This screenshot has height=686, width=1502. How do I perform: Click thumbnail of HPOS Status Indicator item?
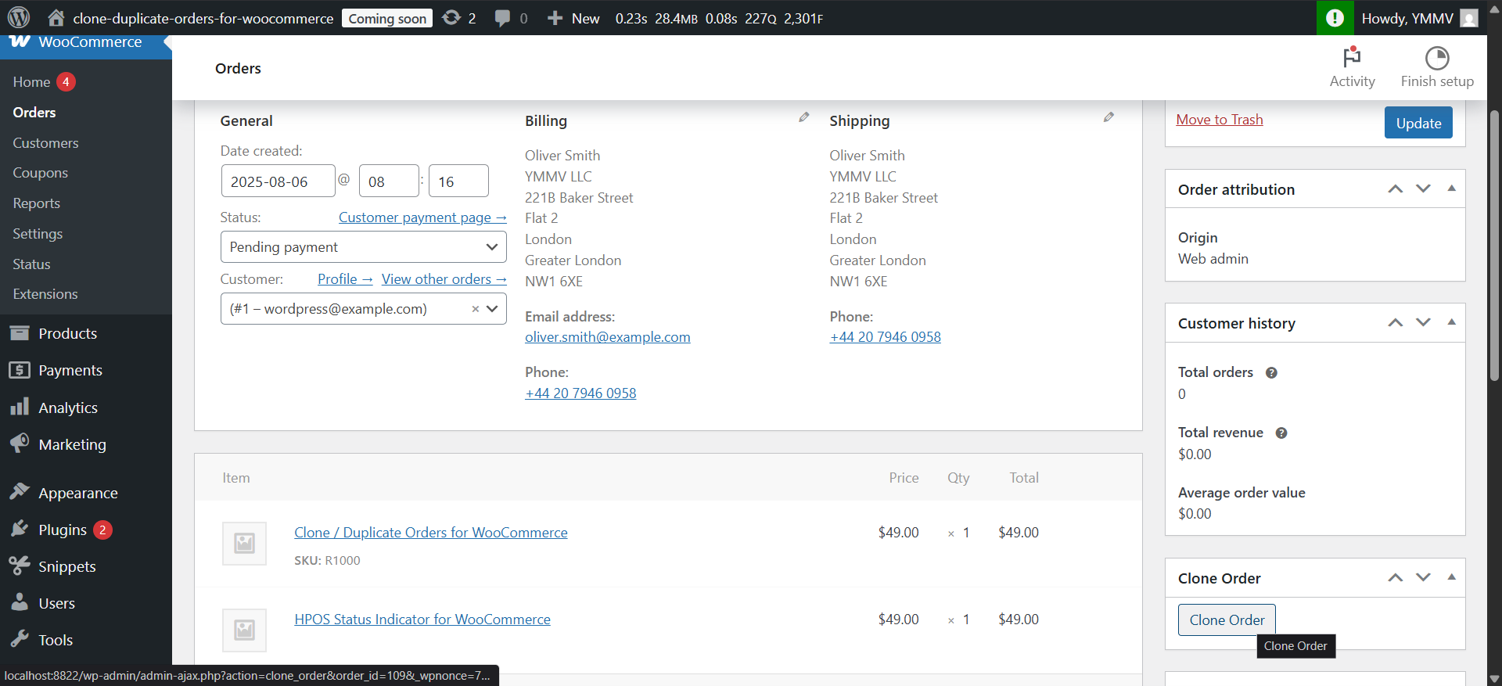coord(244,630)
